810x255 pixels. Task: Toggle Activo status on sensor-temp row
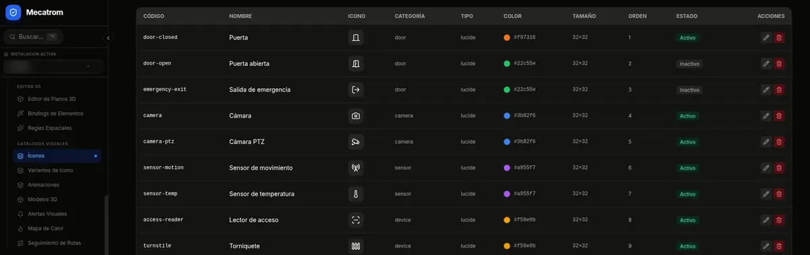(x=687, y=194)
